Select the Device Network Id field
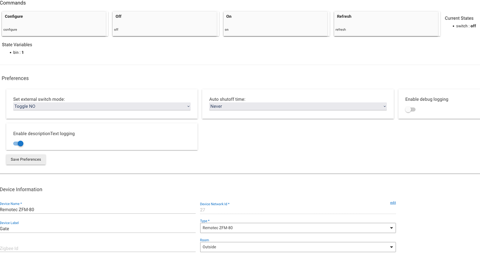The image size is (480, 255). 298,210
